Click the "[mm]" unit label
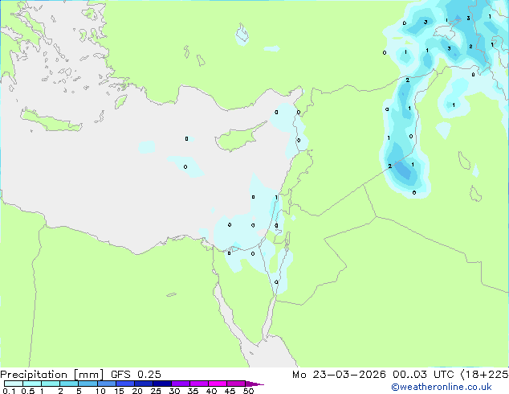This screenshot has width=509, height=394. (x=88, y=375)
